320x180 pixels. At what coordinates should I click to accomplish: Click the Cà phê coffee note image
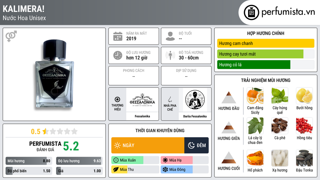(280, 126)
